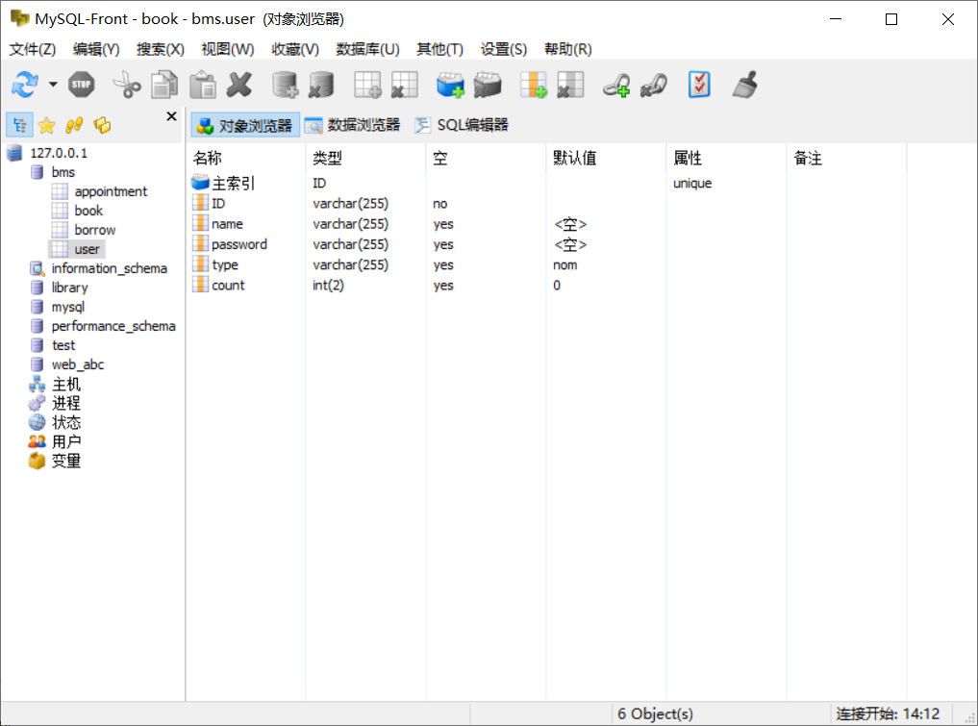Click the drop database icon
Image resolution: width=978 pixels, height=726 pixels.
321,85
